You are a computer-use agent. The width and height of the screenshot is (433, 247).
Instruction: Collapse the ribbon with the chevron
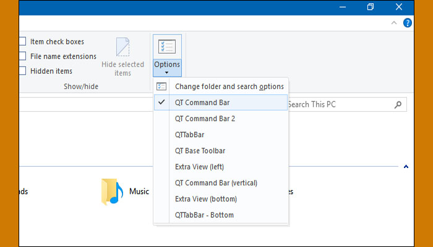pos(394,23)
